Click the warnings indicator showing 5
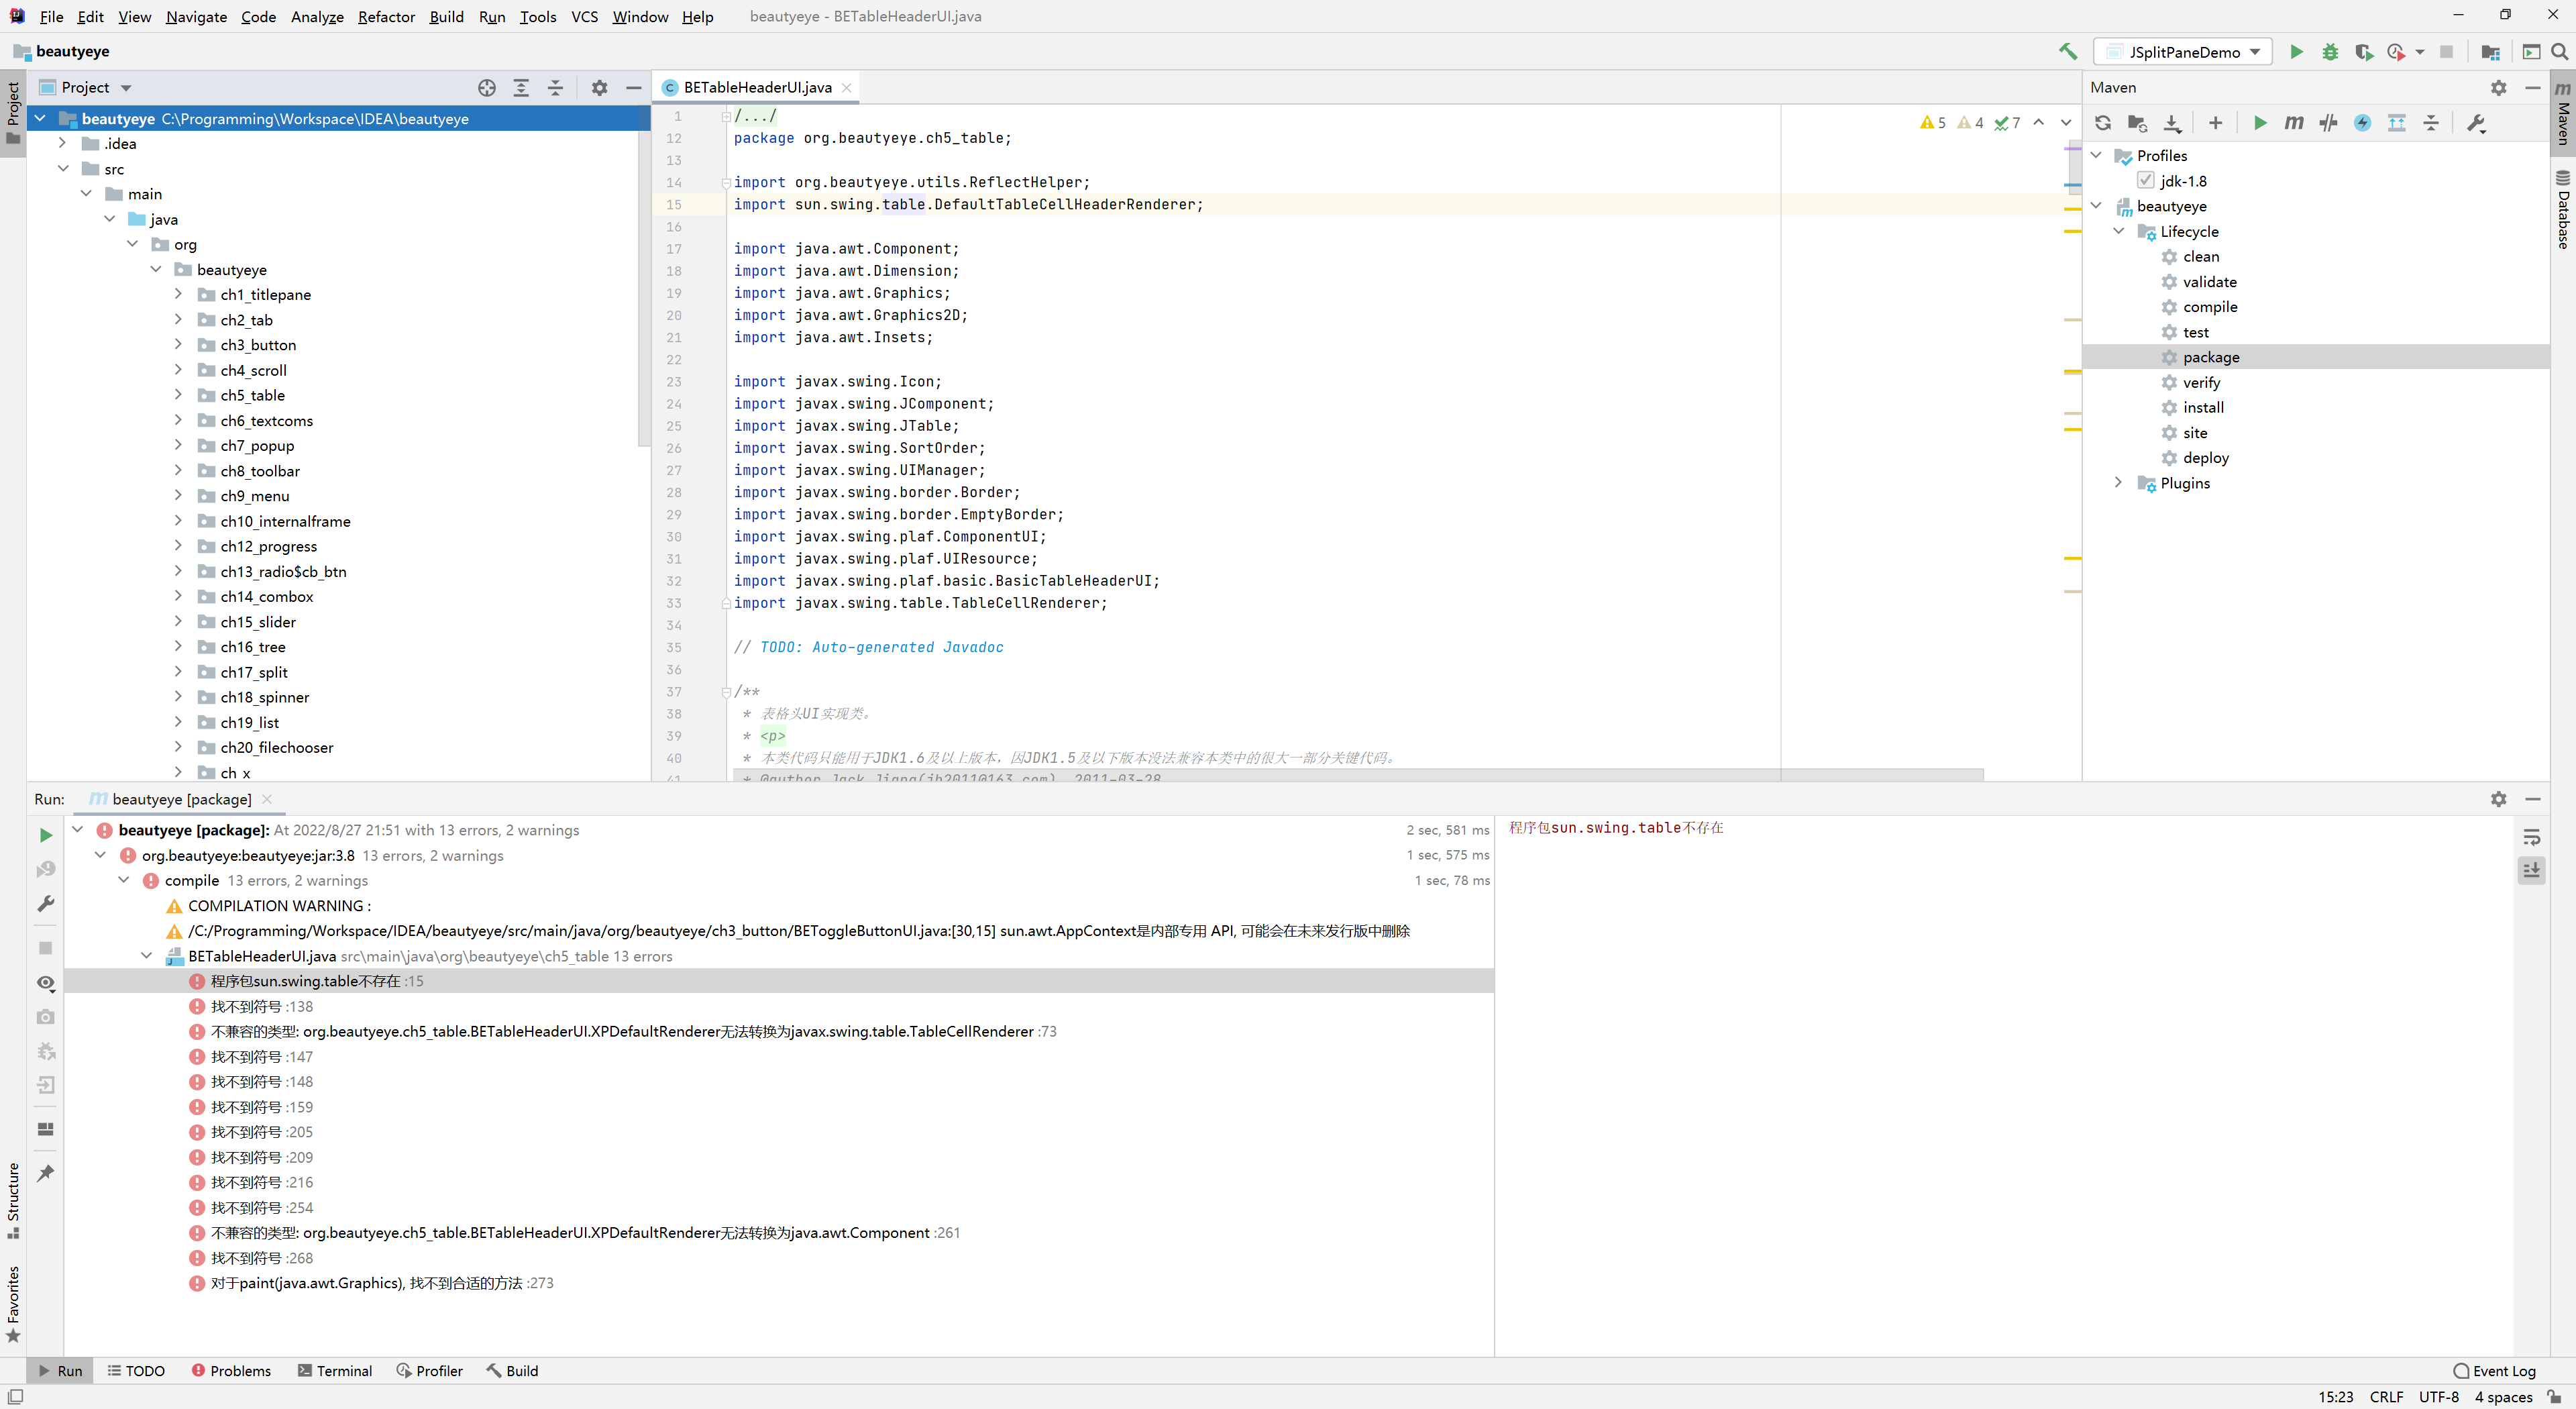Screen dimensions: 2576x1409 (x=1932, y=123)
